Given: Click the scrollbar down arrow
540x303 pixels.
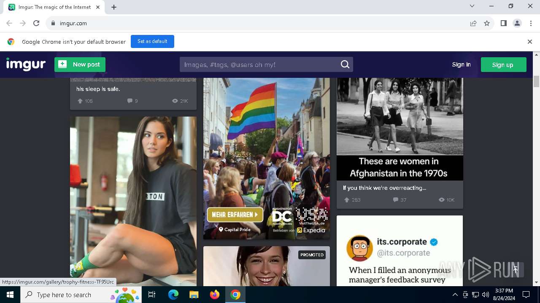Looking at the screenshot, I should pyautogui.click(x=536, y=282).
